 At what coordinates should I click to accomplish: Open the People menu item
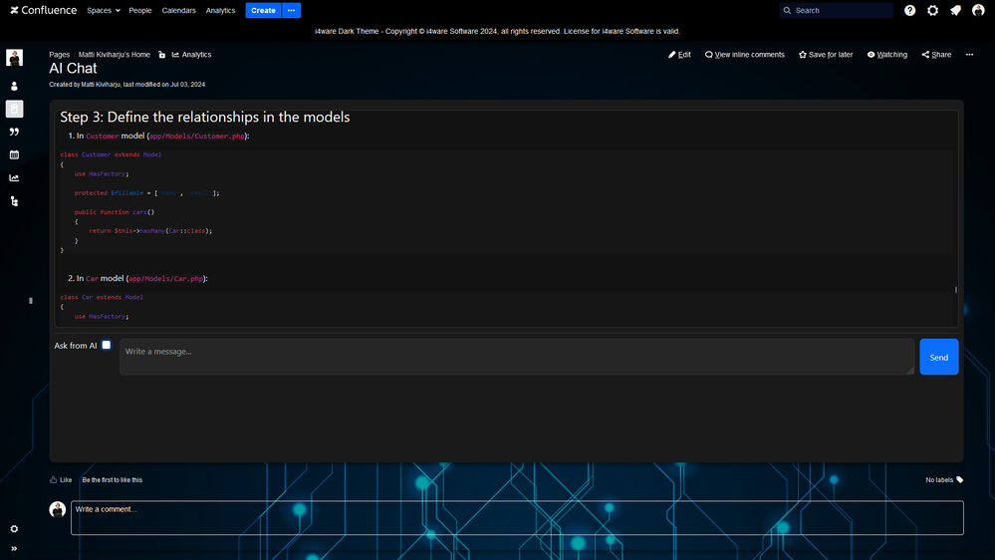pos(140,10)
